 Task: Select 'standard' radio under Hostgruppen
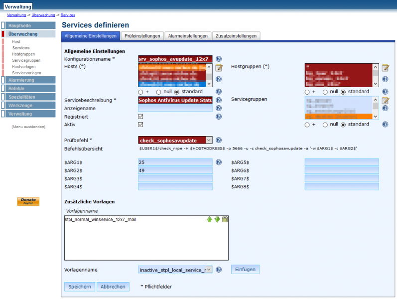coord(343,92)
